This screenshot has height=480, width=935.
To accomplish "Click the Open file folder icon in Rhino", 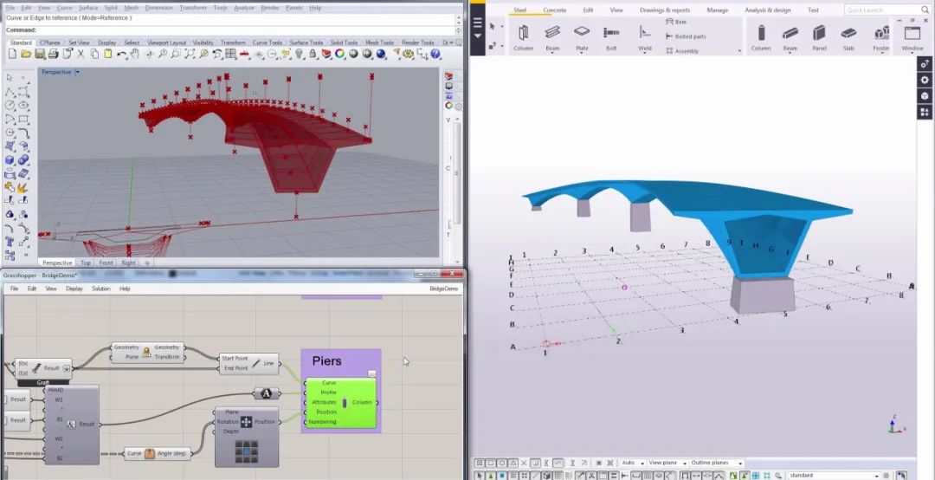I will (x=28, y=54).
